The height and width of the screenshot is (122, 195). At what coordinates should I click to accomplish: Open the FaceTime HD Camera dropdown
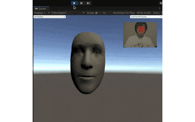coord(146,17)
